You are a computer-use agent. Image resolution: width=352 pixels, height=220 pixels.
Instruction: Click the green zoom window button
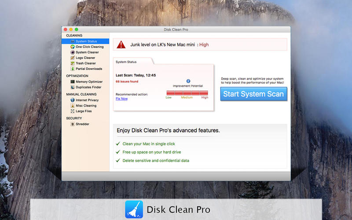(76, 29)
